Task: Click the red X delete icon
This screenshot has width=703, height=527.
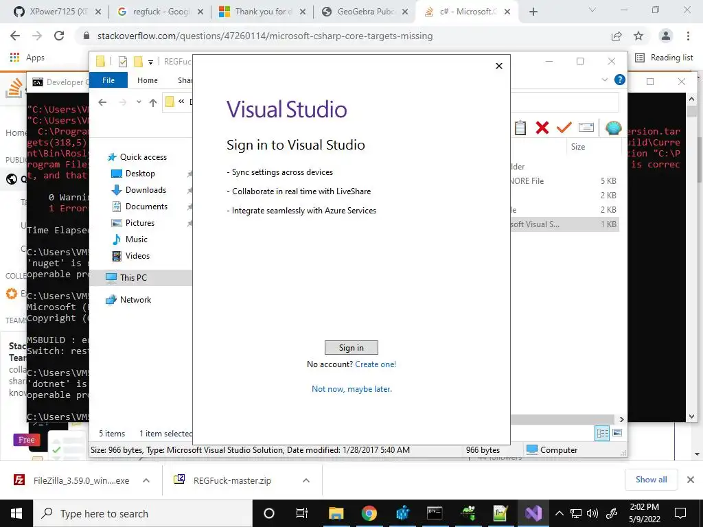Action: coord(542,128)
